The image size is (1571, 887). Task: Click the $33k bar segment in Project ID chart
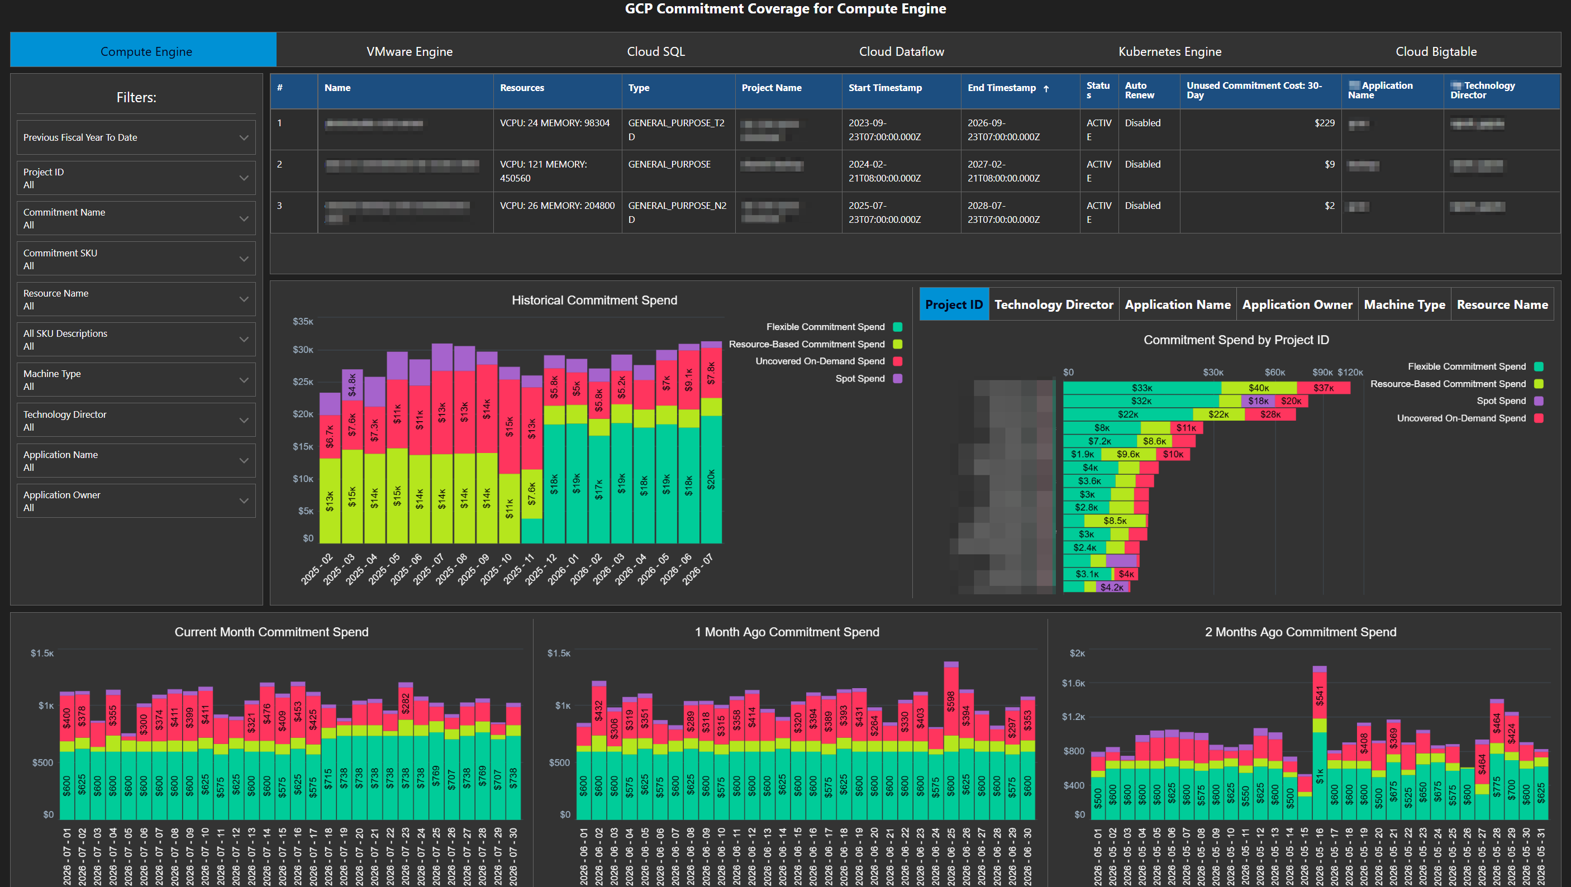(1142, 388)
